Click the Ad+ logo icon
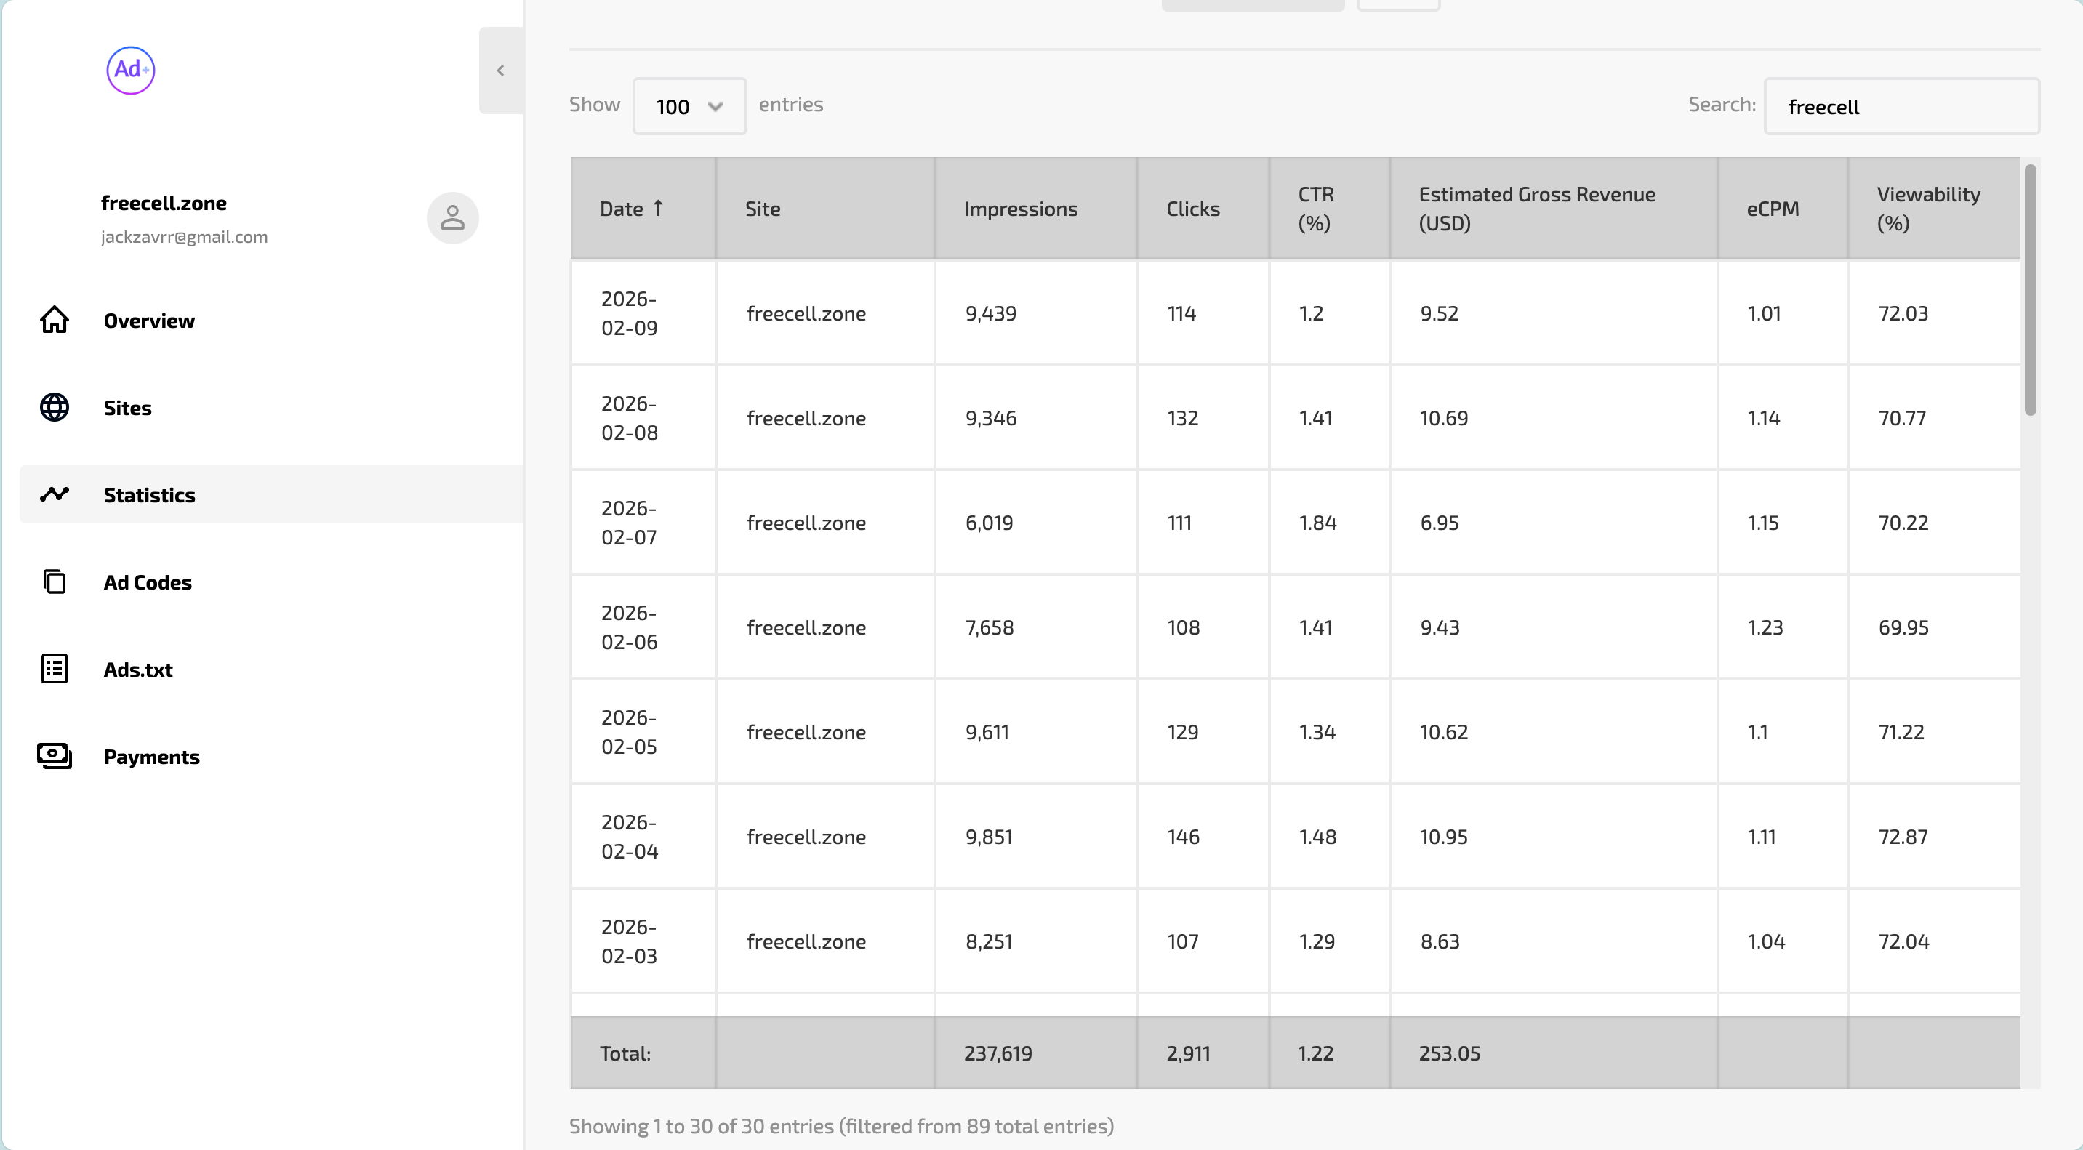 point(130,71)
